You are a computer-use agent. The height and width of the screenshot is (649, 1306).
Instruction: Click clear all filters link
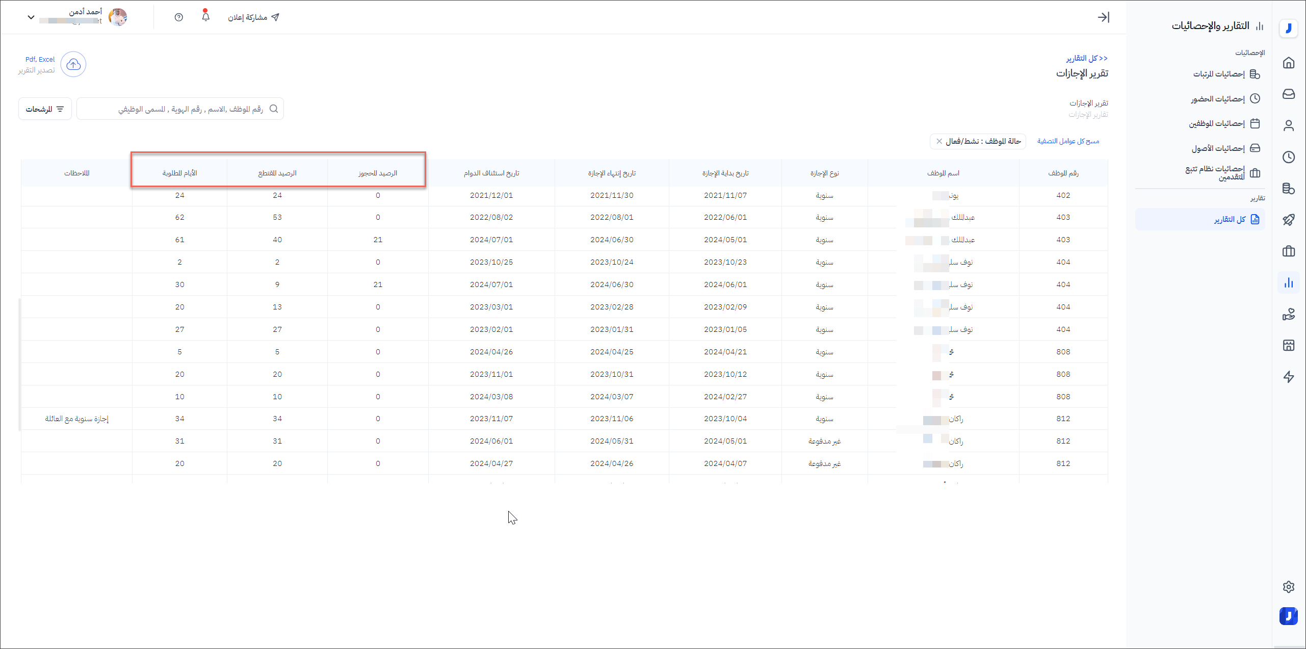pos(1068,141)
